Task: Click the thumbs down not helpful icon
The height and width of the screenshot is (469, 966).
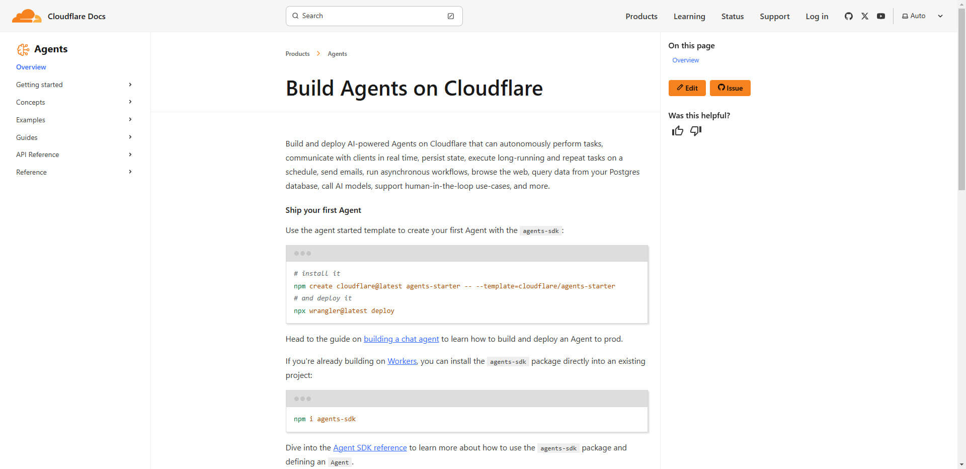Action: (x=696, y=131)
